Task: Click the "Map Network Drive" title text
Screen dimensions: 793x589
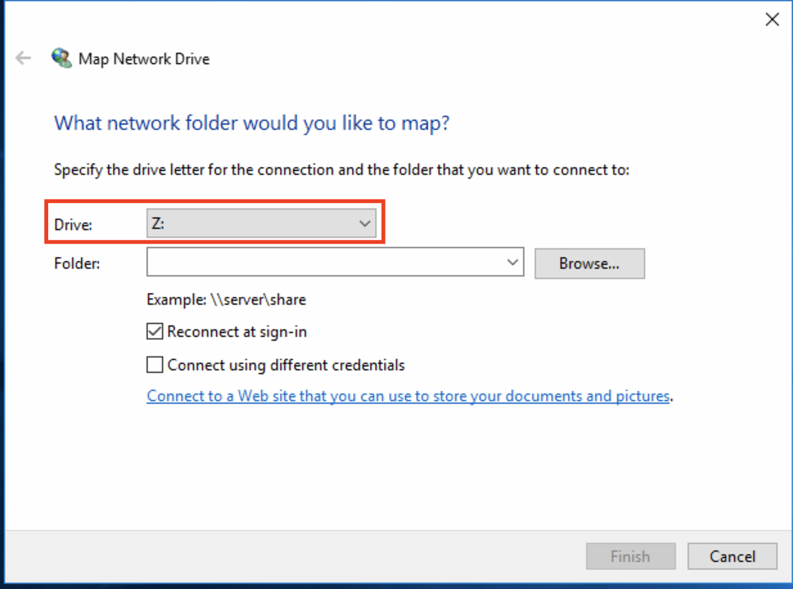Action: (x=144, y=59)
